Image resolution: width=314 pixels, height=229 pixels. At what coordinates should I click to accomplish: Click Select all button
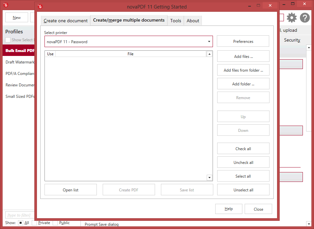[x=243, y=176]
